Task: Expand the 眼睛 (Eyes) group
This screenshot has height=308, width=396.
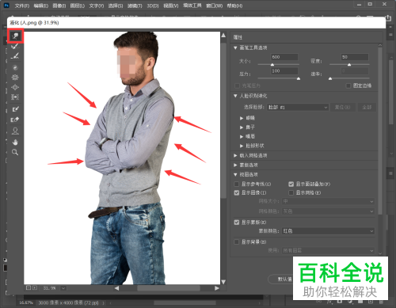Action: coord(242,118)
